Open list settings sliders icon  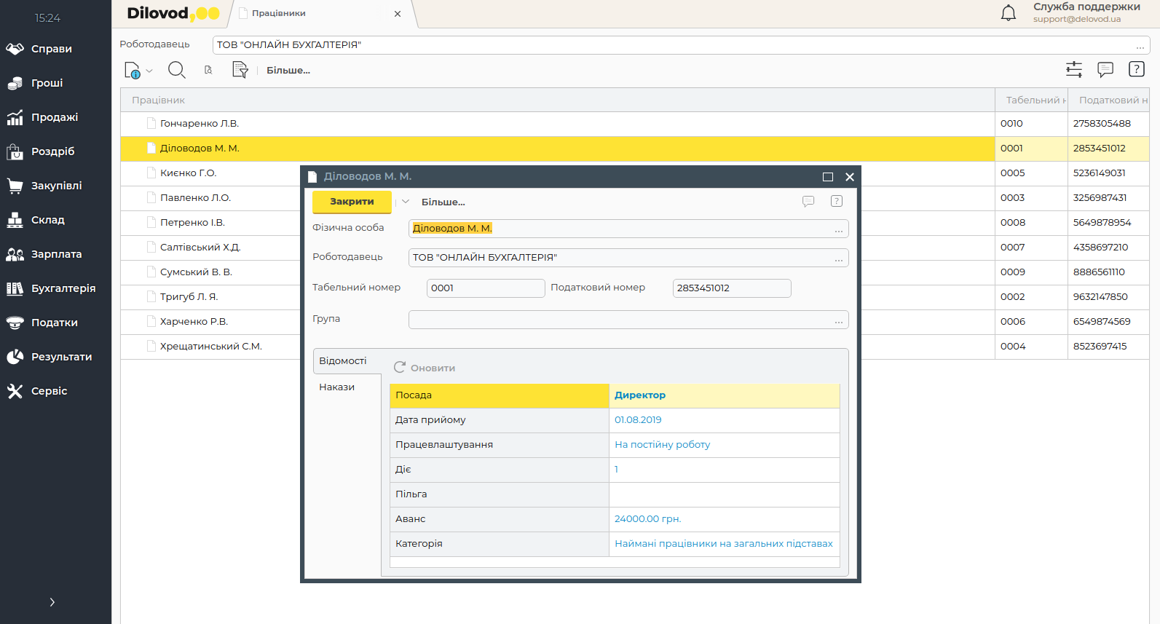1074,70
